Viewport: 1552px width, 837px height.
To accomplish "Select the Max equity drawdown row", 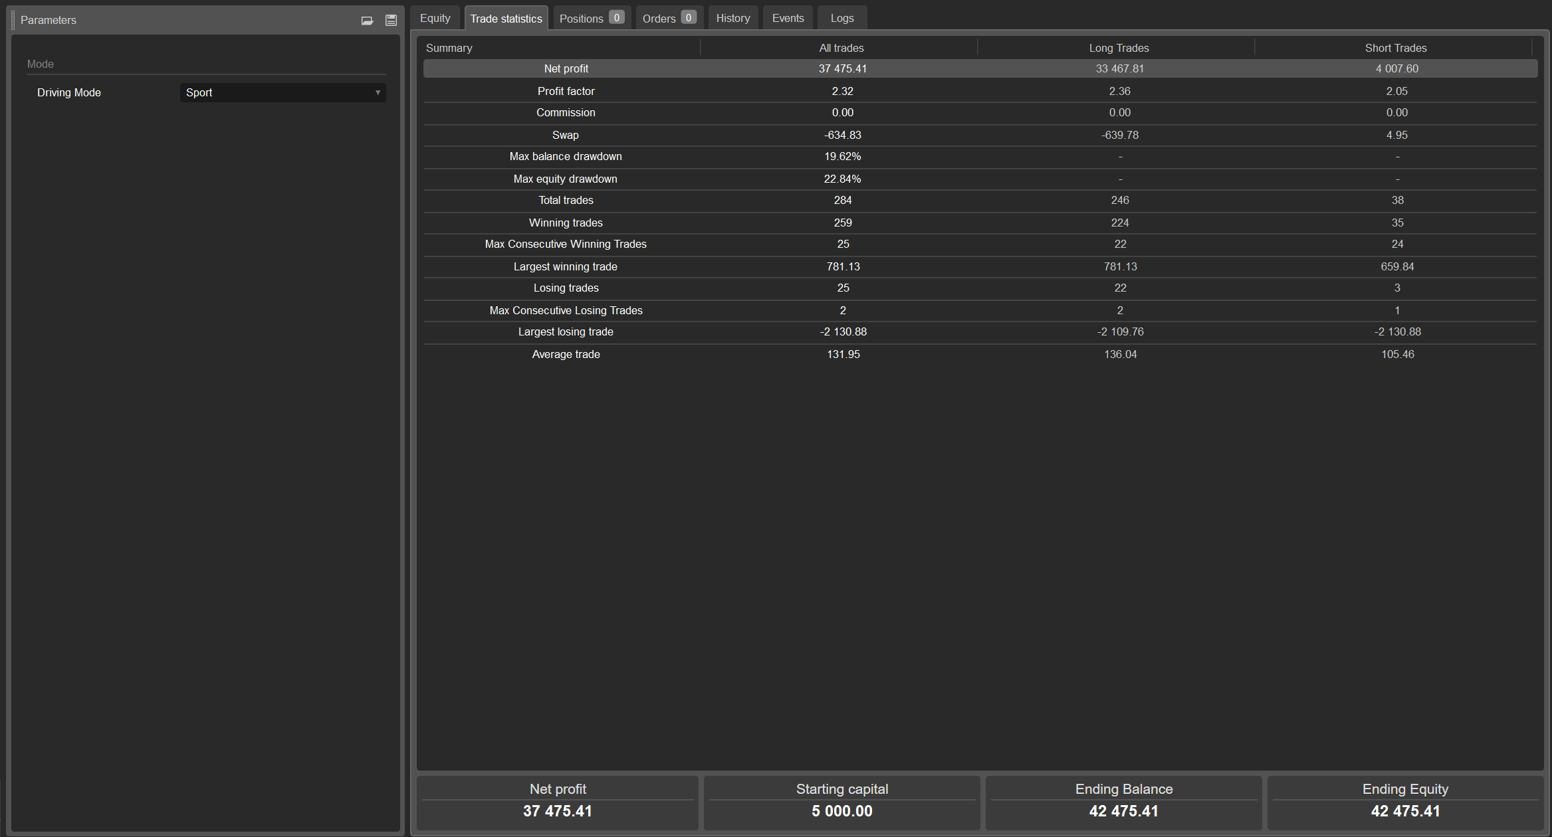I will click(x=566, y=179).
